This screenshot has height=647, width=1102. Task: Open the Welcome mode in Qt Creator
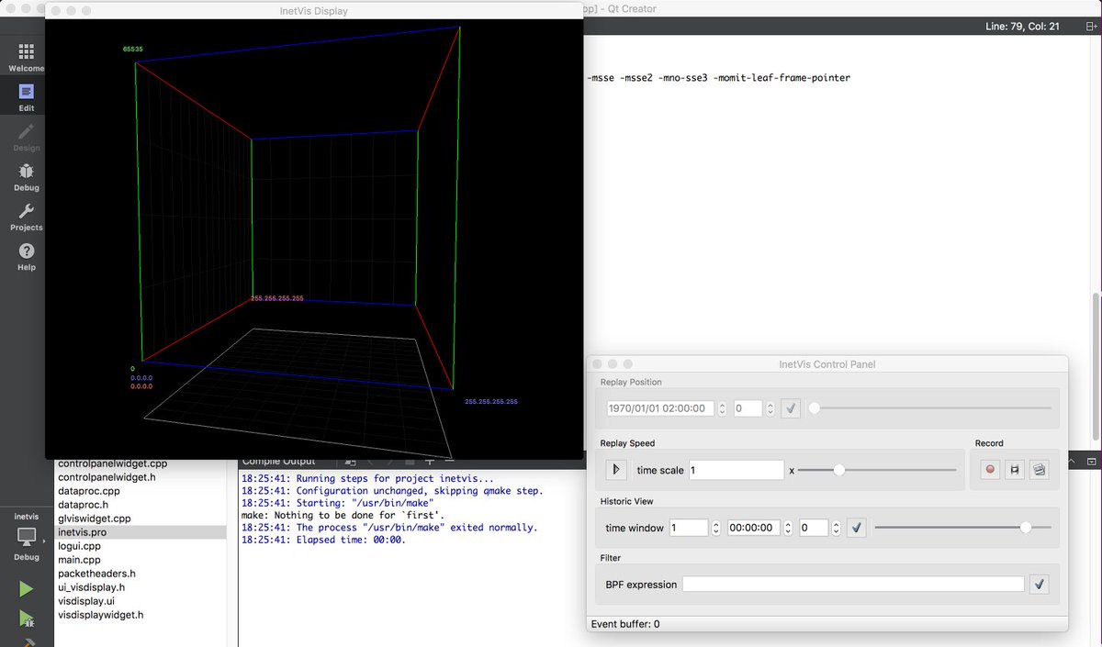tap(26, 57)
